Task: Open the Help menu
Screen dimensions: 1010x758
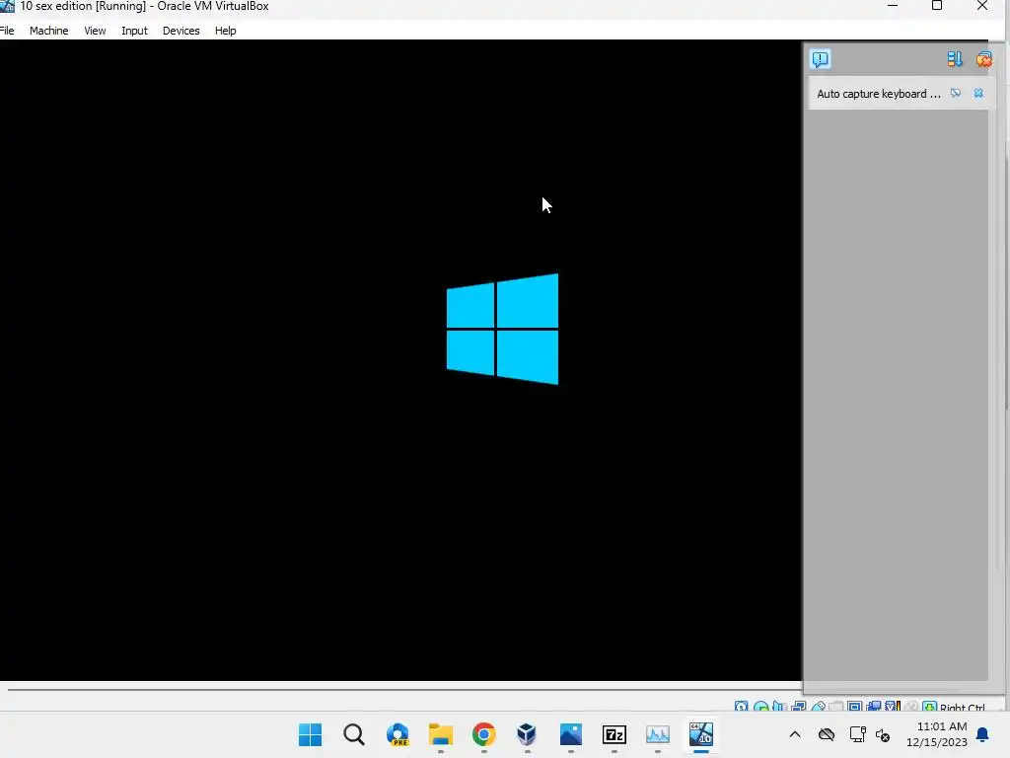Action: [x=226, y=31]
